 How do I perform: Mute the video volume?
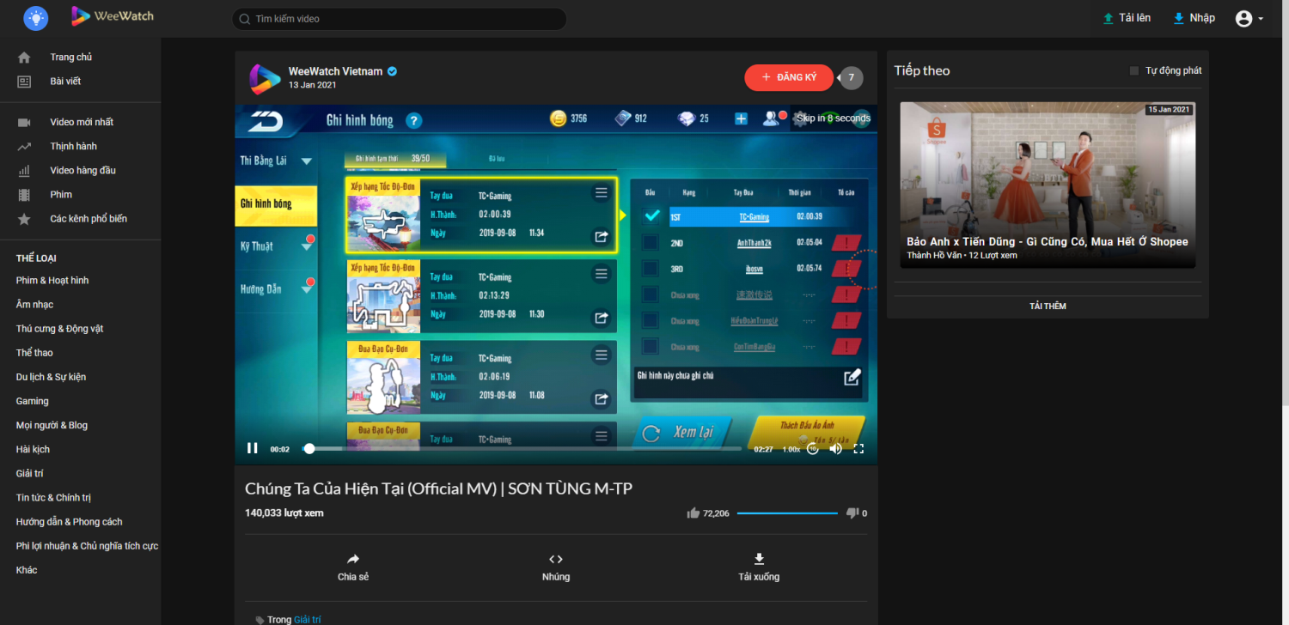835,448
